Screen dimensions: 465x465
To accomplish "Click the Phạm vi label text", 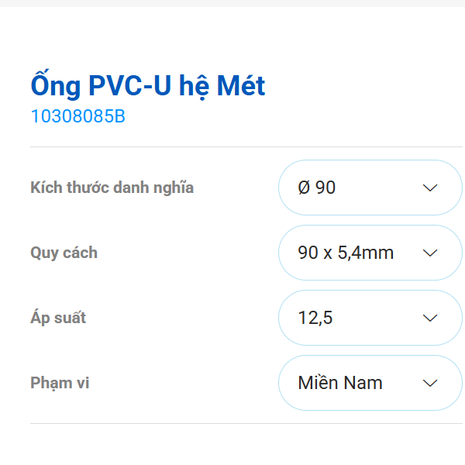I will point(60,383).
